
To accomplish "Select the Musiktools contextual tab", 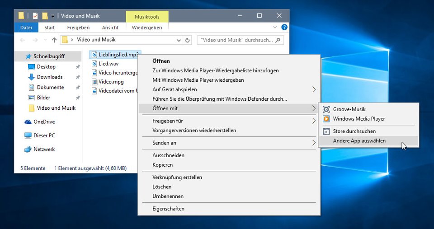I will point(147,17).
